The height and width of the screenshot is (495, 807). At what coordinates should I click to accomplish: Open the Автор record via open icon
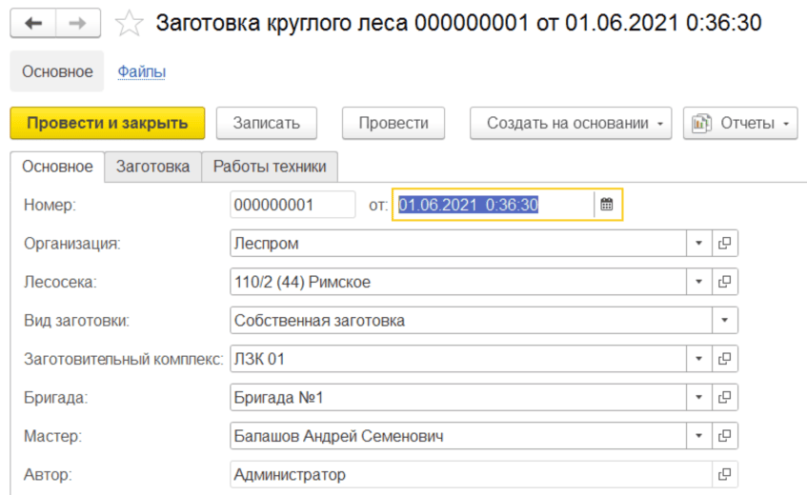725,474
